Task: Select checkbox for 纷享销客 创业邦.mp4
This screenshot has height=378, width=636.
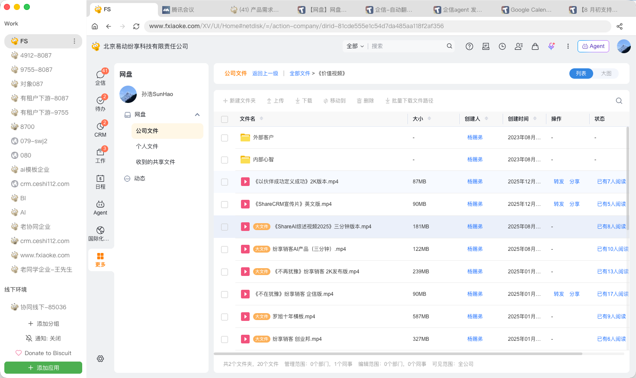Action: click(x=225, y=340)
